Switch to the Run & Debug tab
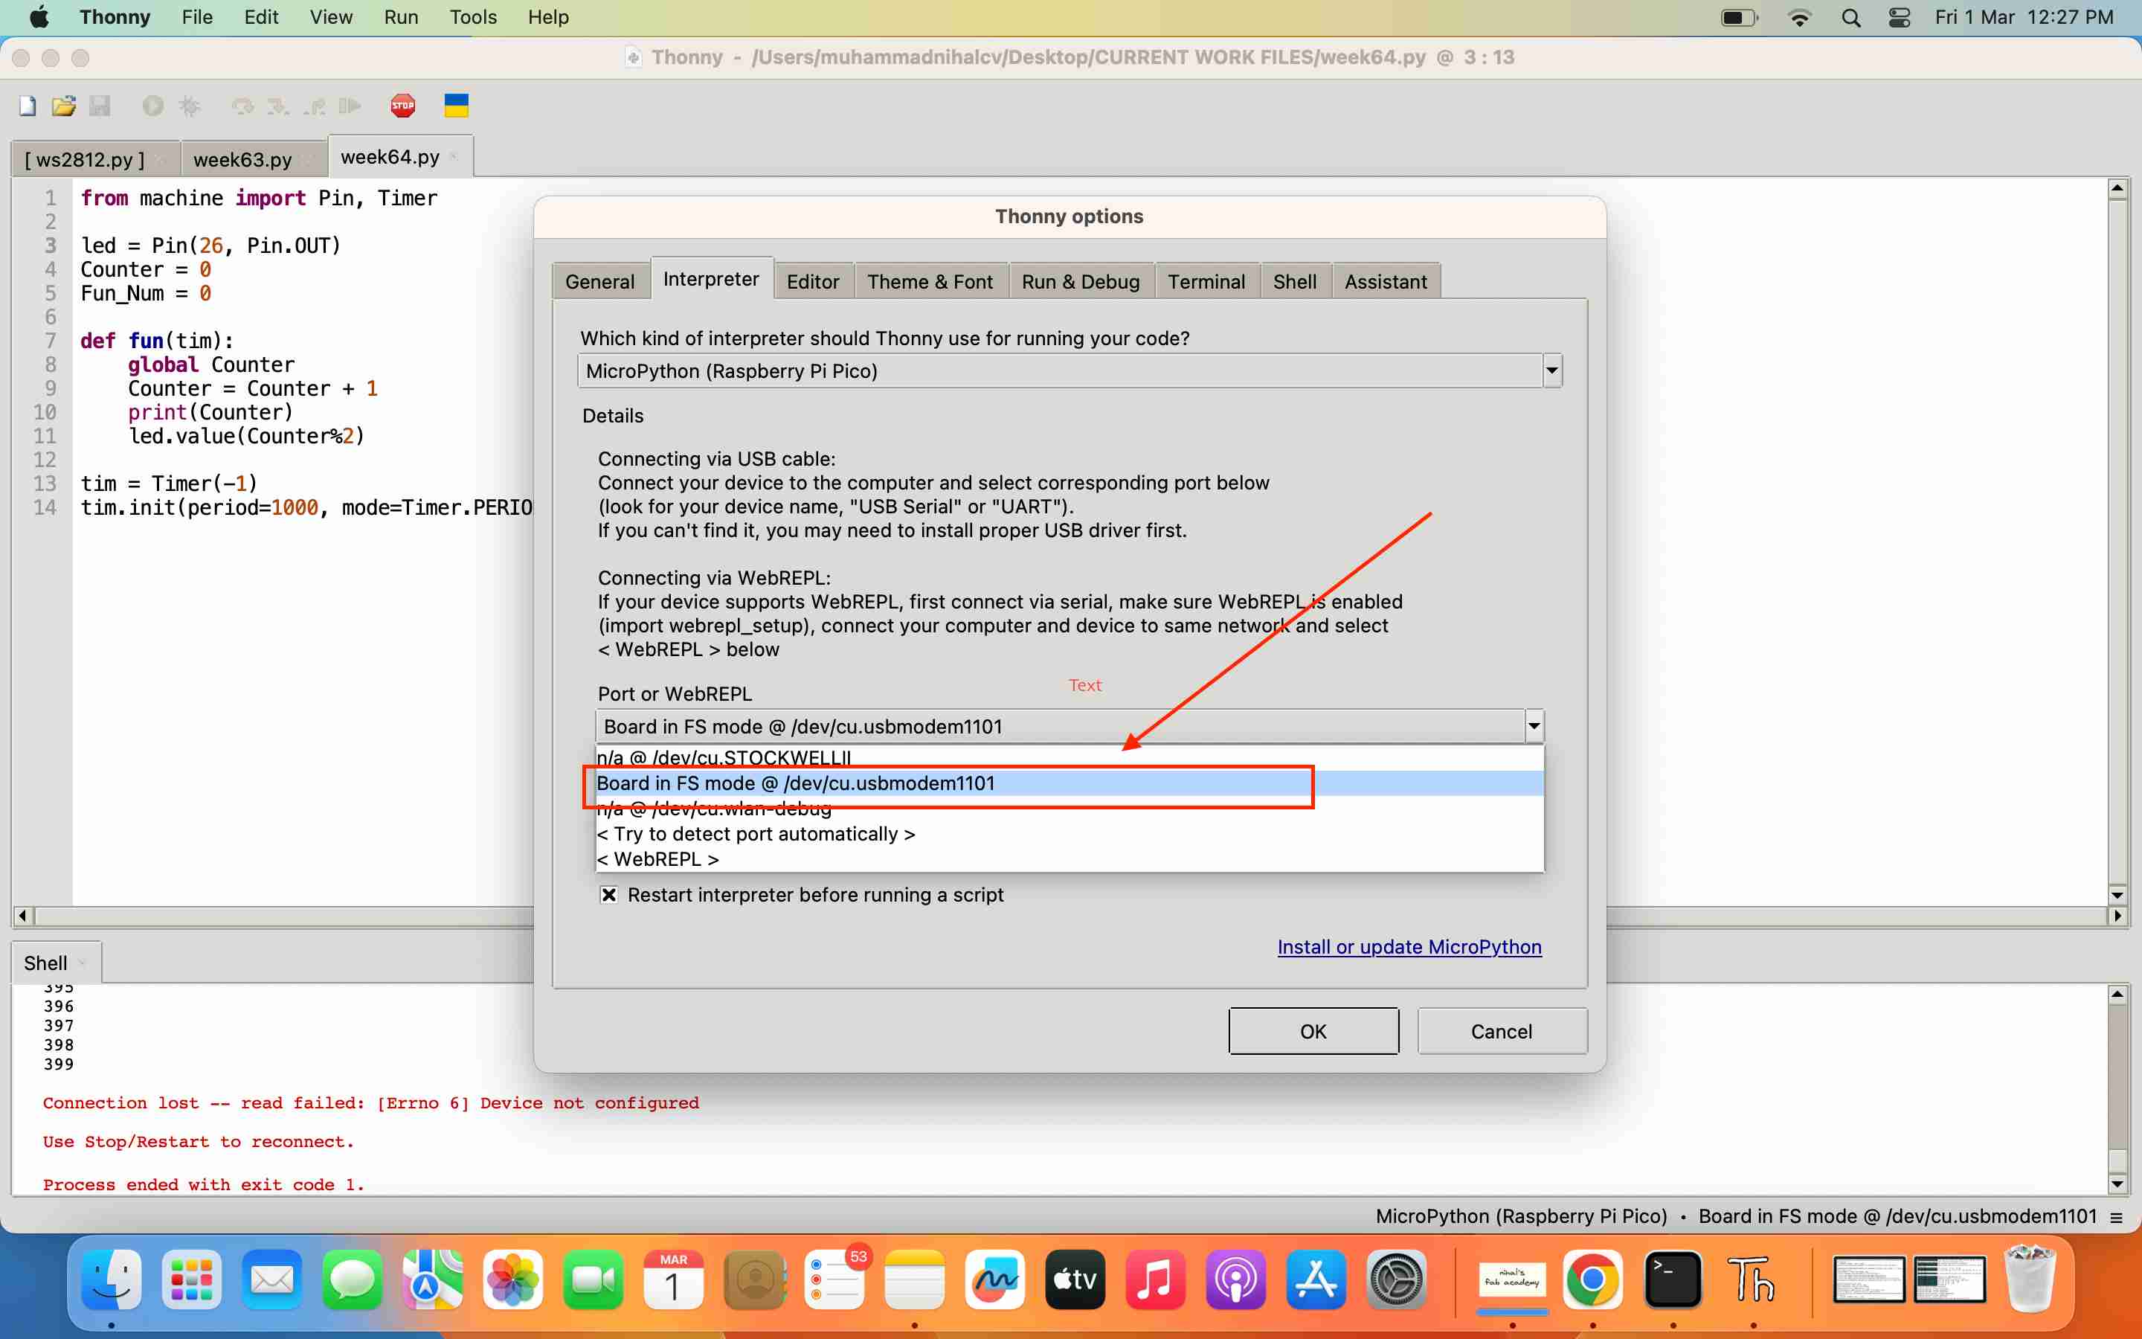 (1081, 282)
